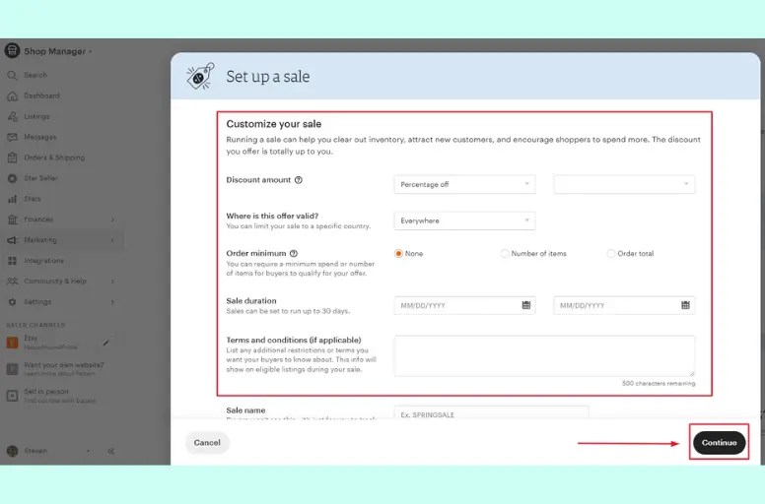Screen dimensions: 765x504
Task: Expand the Marketing submenu chevron
Action: click(112, 240)
